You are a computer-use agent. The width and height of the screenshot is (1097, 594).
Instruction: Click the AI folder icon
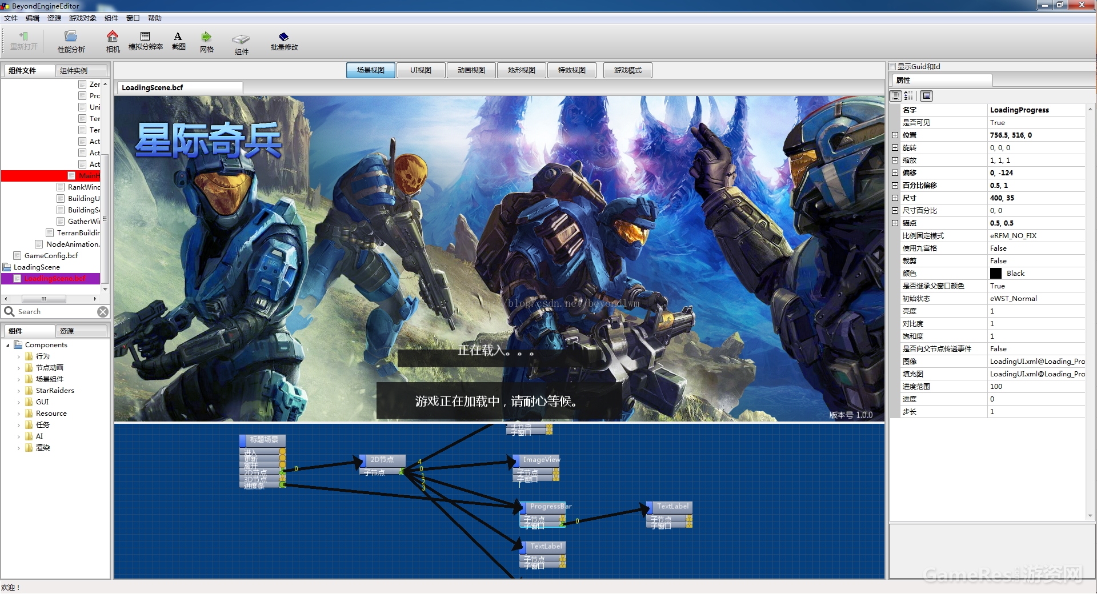click(x=29, y=436)
